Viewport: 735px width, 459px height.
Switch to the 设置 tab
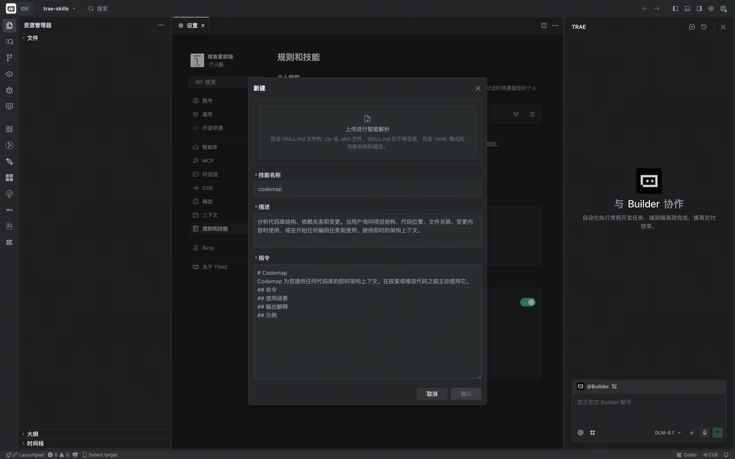[x=191, y=25]
